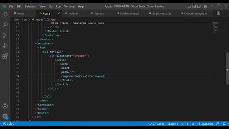
Task: Open the Edit menu
Action: click(x=19, y=6)
